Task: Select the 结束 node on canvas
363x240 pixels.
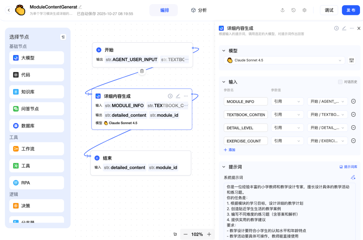Action: (x=140, y=163)
